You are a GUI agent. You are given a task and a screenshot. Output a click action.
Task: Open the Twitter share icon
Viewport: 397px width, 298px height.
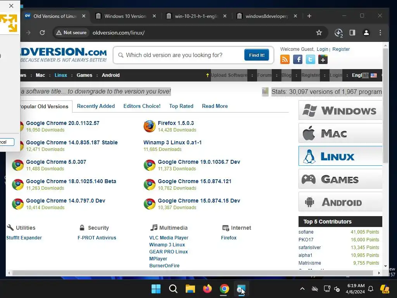[311, 59]
